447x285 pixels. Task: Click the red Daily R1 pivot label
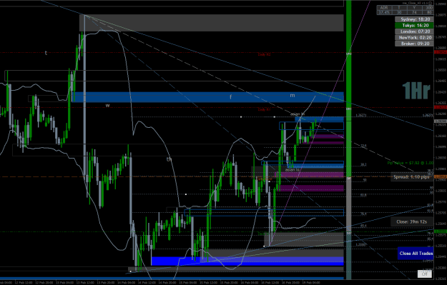tap(264, 109)
